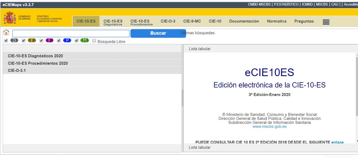Open the CIE-10-ES Diagnósticos tab

click(113, 22)
